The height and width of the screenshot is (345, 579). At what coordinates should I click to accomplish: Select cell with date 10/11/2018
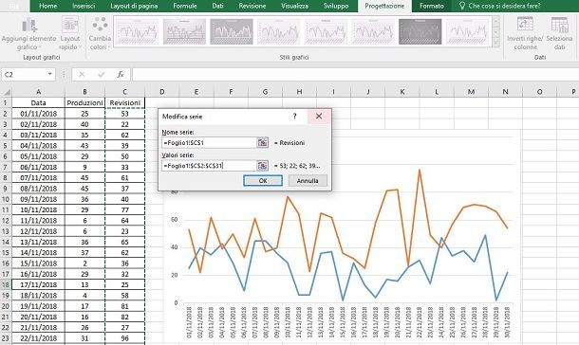click(38, 209)
